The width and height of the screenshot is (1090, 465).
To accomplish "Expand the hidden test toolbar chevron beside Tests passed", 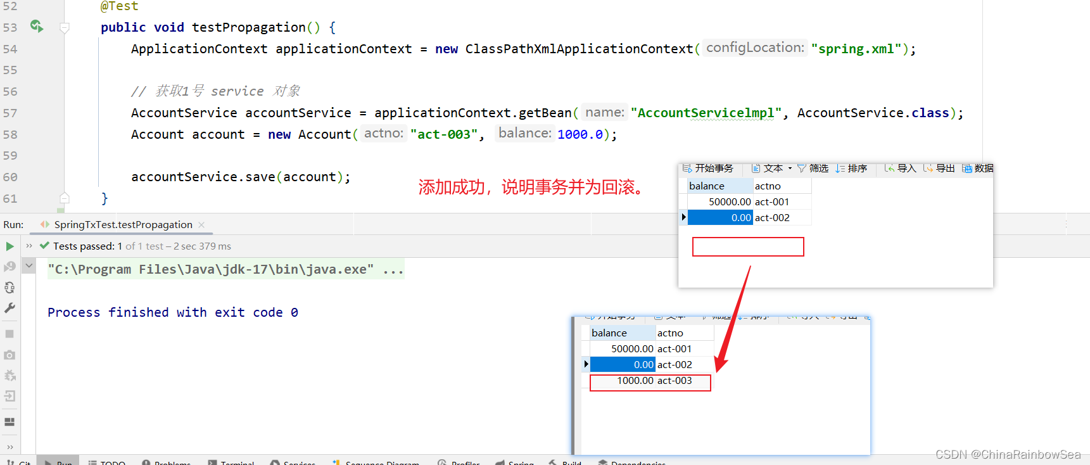I will coord(29,246).
